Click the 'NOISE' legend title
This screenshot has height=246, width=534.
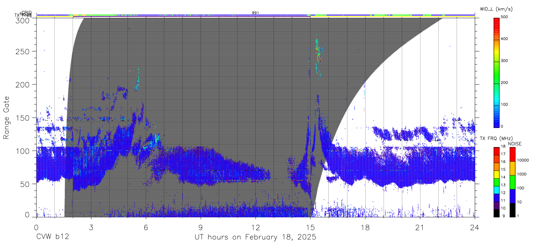515,144
